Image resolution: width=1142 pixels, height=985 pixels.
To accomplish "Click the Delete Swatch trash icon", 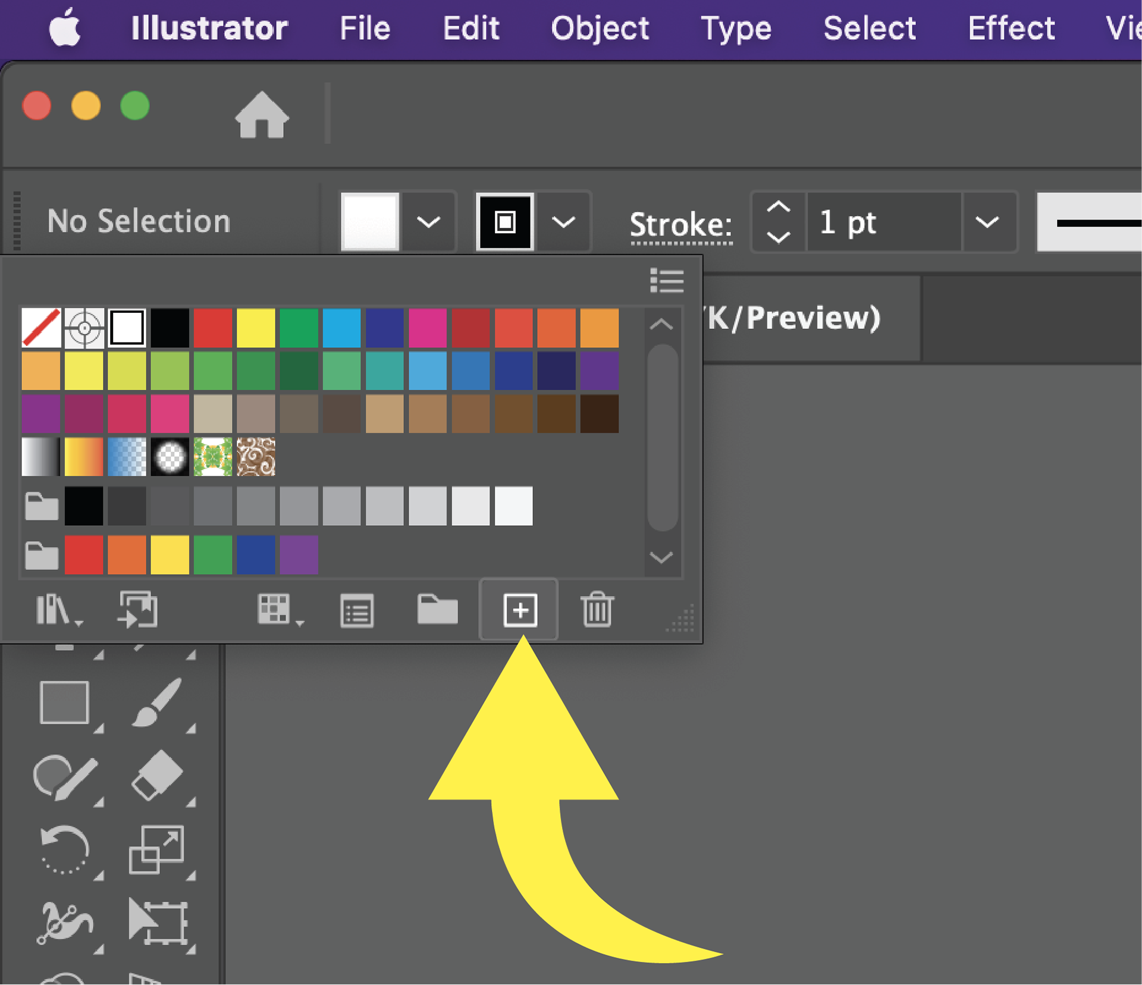I will point(597,609).
